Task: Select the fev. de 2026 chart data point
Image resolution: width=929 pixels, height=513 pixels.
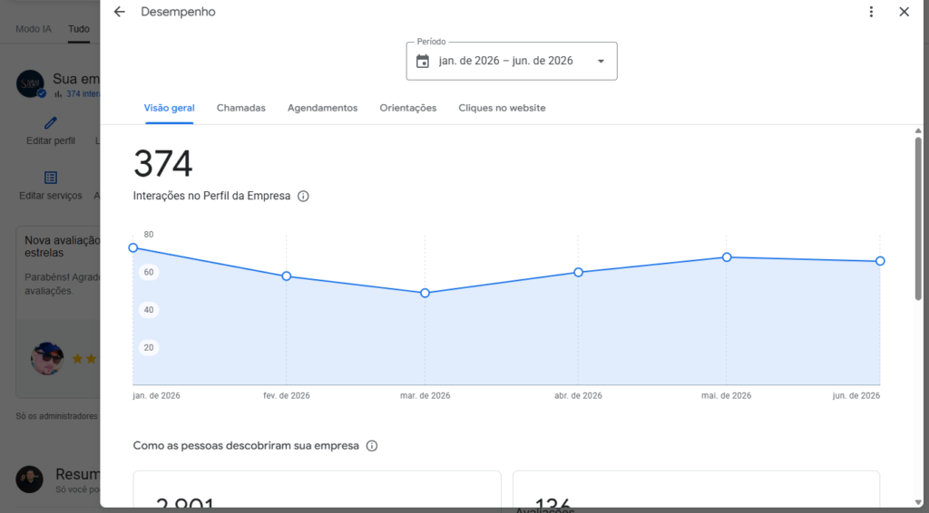Action: click(286, 276)
